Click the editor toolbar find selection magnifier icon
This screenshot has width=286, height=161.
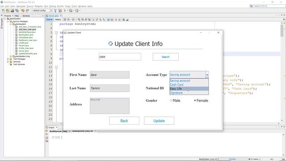(x=79, y=20)
